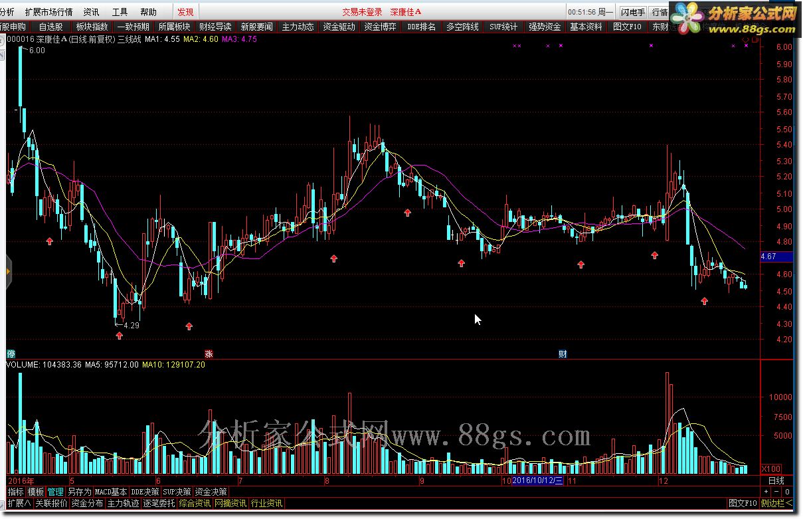This screenshot has width=803, height=519.
Task: Open the 网摘资讯 news tab
Action: tap(230, 504)
